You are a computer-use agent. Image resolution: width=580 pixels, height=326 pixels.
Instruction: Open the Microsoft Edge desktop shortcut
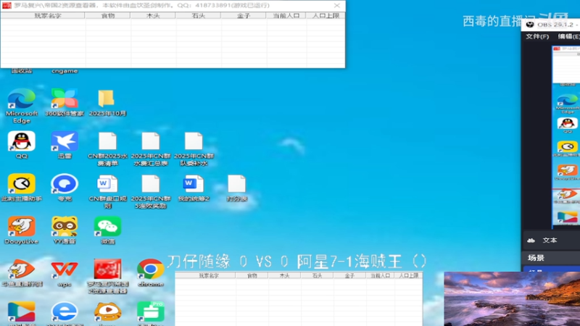(x=22, y=105)
